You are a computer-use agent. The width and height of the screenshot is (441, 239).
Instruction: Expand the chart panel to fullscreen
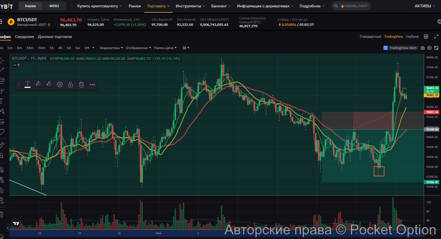(436, 37)
